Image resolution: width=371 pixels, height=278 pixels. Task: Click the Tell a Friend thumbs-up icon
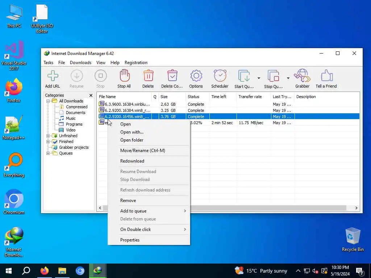coord(326,76)
